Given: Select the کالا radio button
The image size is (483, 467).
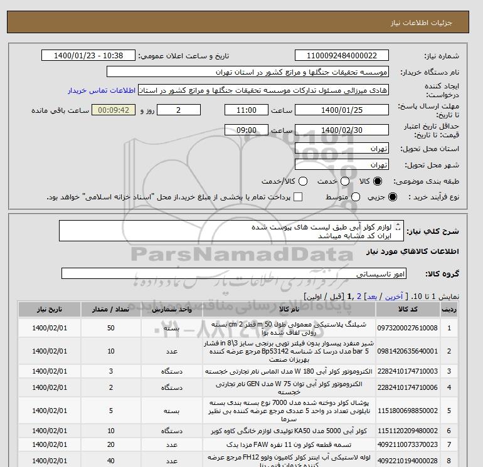Looking at the screenshot, I should (378, 181).
